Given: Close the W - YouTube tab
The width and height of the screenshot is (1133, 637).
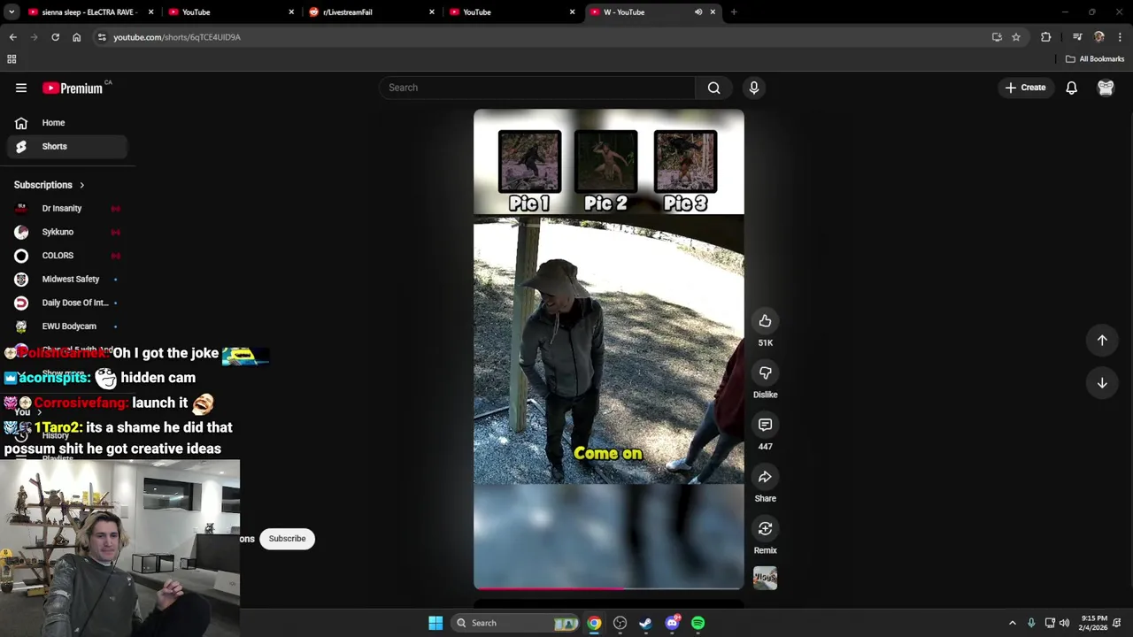Looking at the screenshot, I should tap(713, 12).
